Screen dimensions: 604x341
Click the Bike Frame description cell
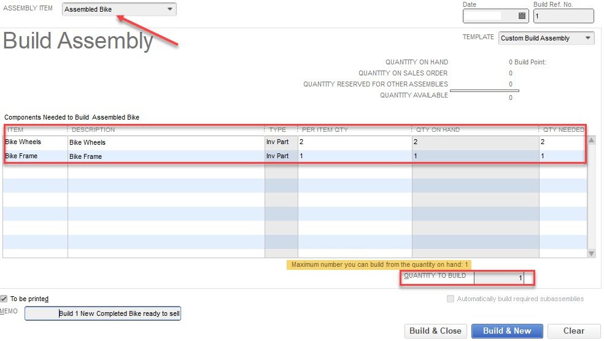(166, 156)
